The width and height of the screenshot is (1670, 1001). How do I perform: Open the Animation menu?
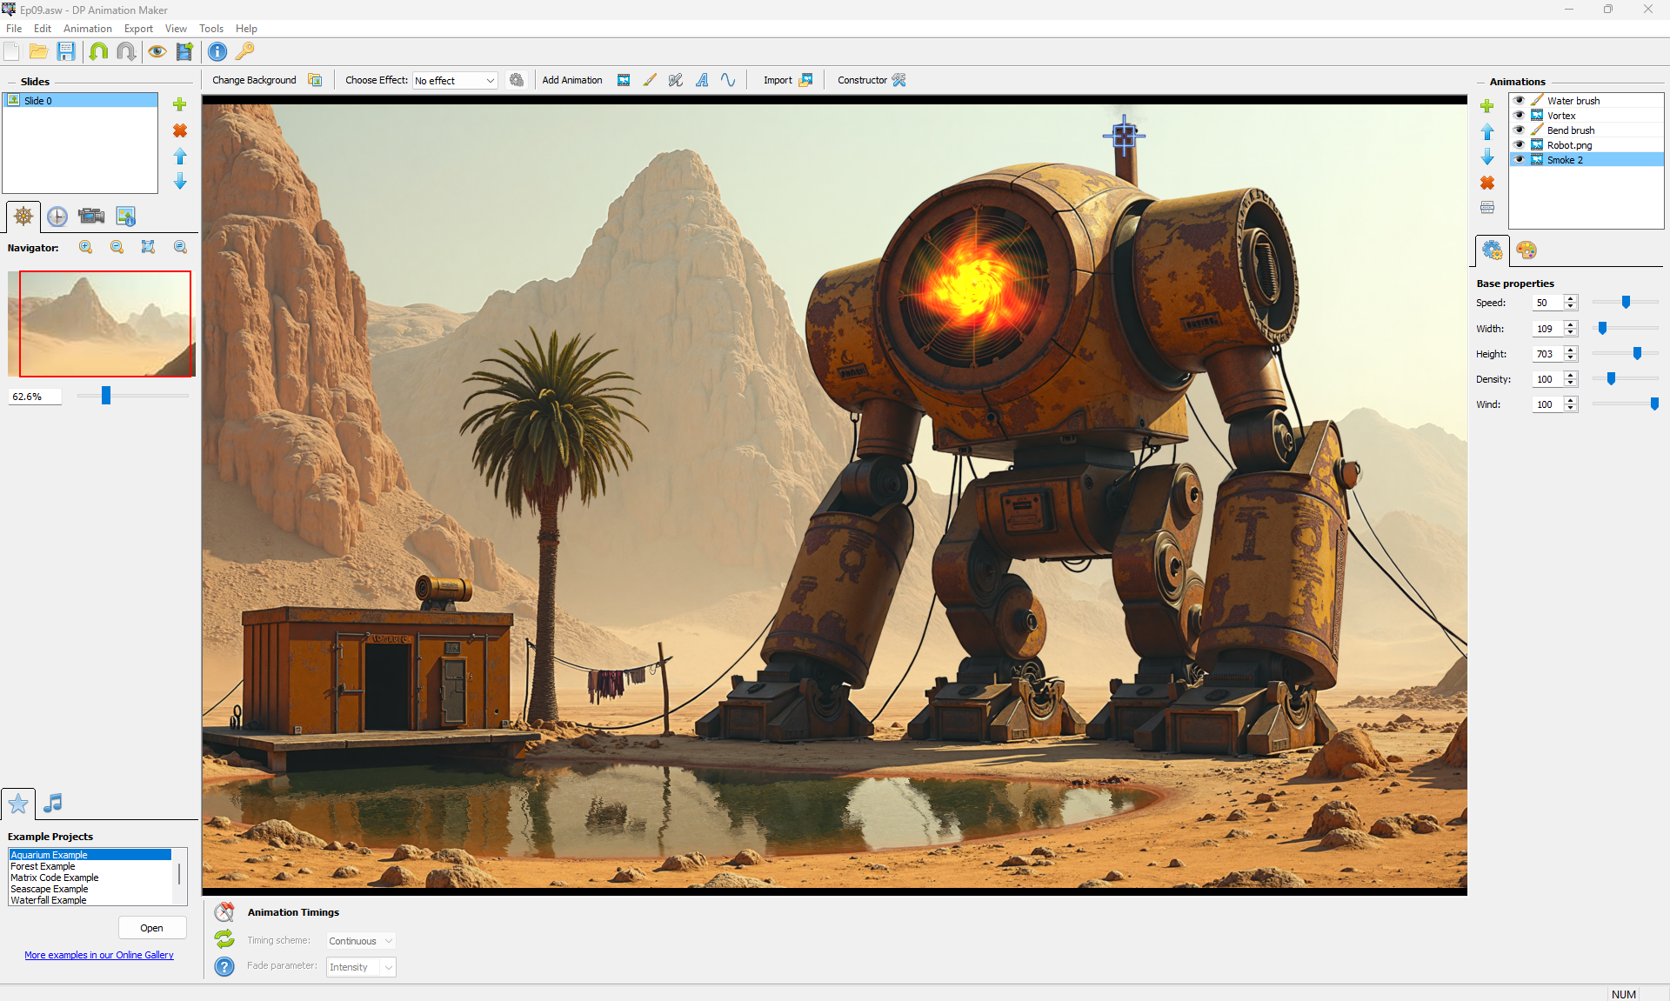click(87, 29)
